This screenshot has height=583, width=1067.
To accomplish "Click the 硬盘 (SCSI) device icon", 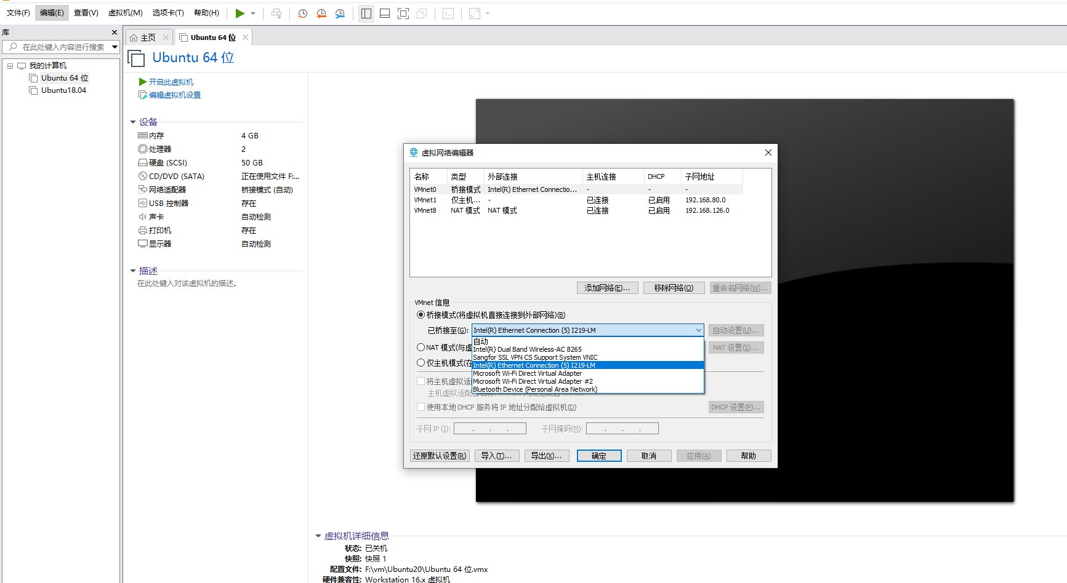I will tap(143, 163).
